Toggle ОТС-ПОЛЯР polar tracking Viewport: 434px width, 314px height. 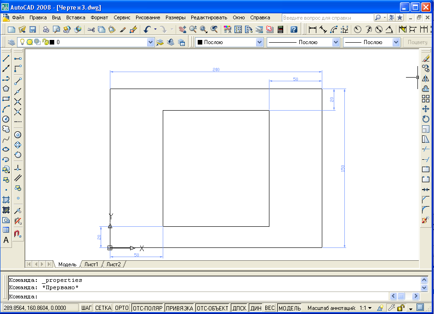click(148, 308)
